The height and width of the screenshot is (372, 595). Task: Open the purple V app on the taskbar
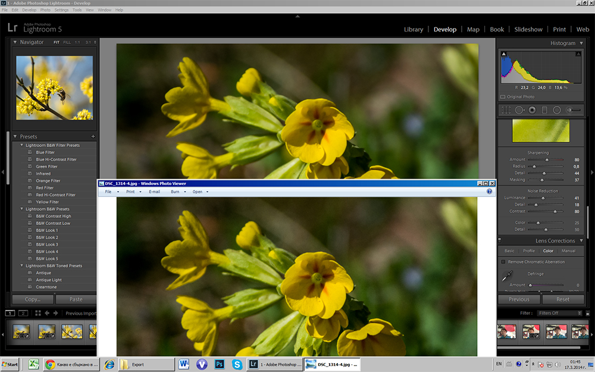click(x=202, y=364)
